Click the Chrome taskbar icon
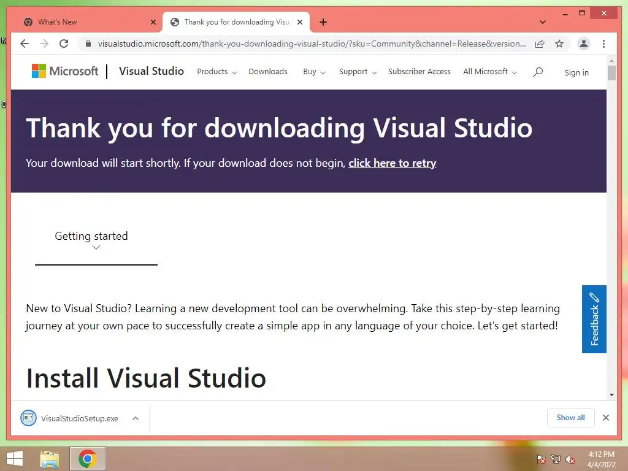This screenshot has width=628, height=471. [x=87, y=459]
